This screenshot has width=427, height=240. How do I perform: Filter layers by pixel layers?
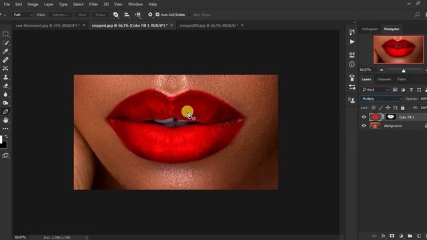point(395,90)
